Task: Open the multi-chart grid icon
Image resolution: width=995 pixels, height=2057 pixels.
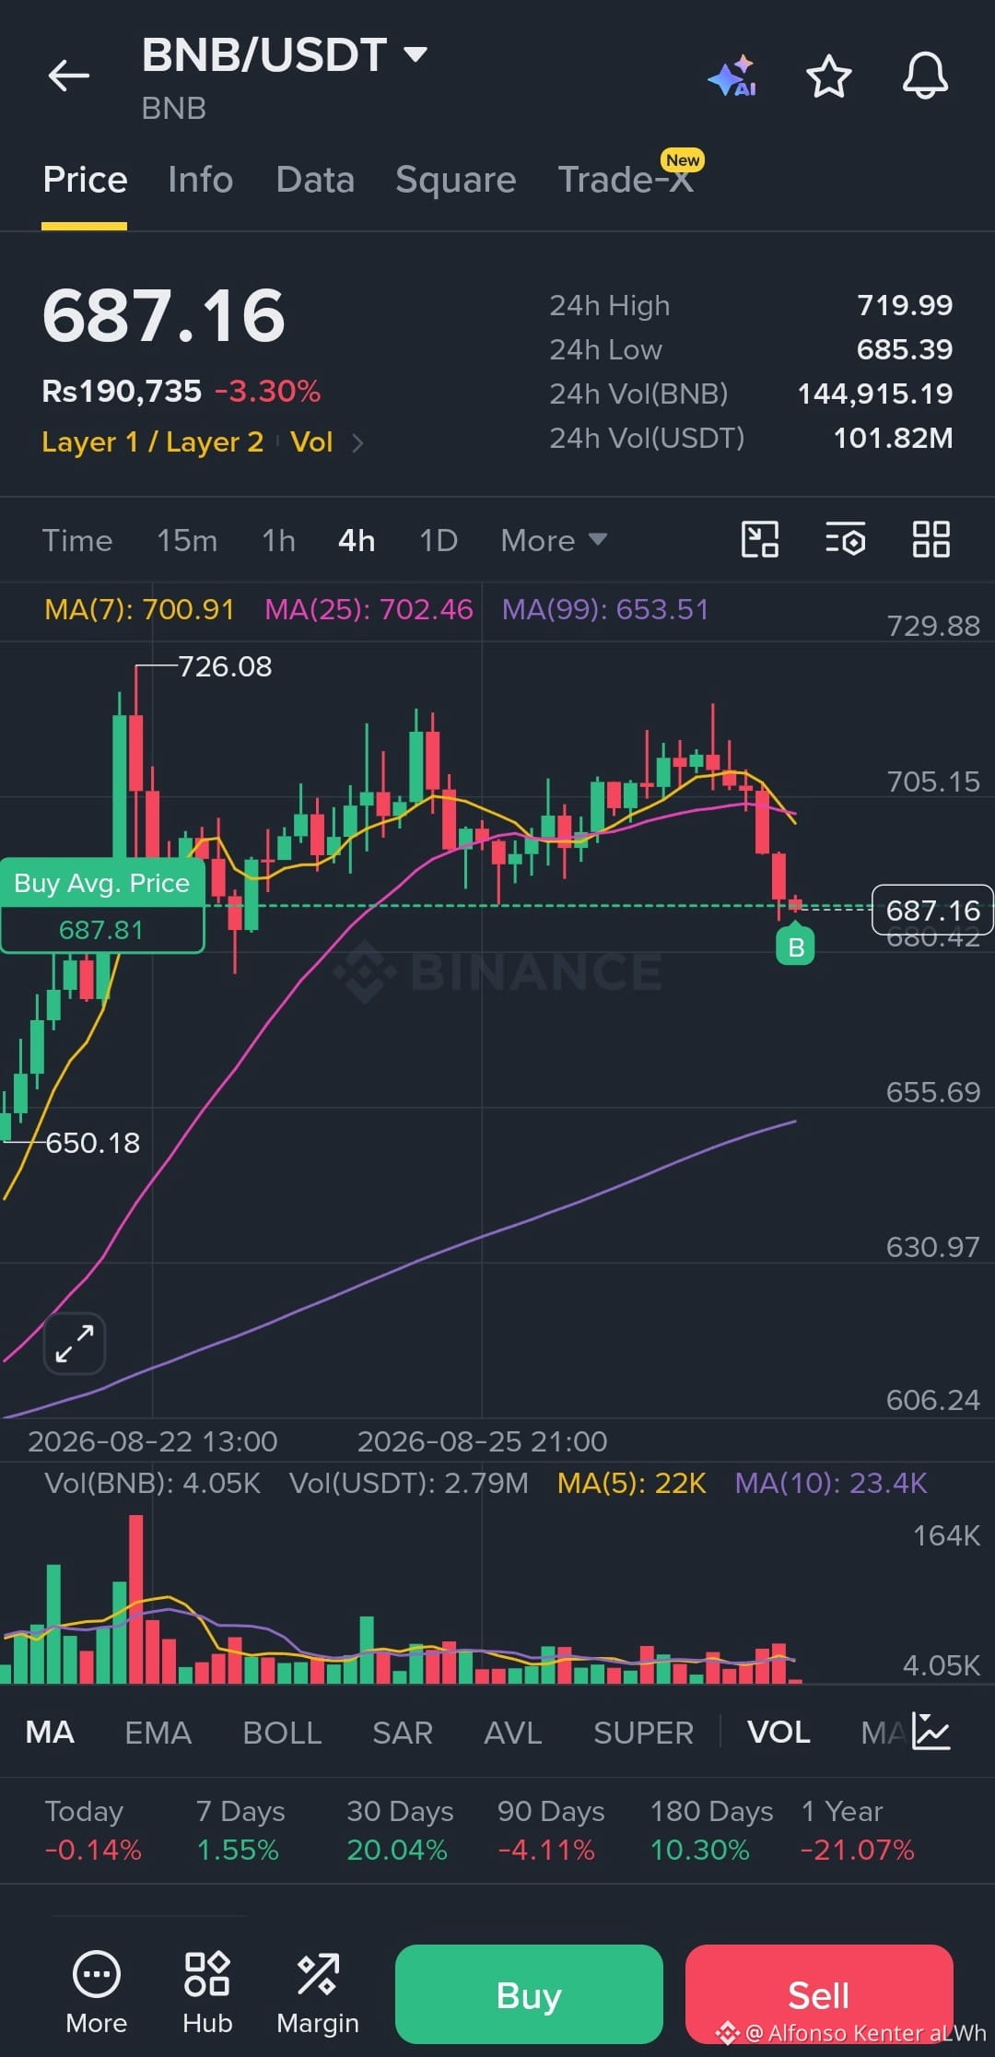Action: [931, 539]
